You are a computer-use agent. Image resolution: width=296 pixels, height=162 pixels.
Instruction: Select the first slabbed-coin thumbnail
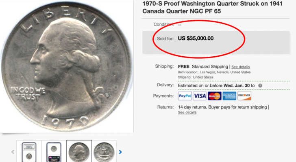point(29,152)
